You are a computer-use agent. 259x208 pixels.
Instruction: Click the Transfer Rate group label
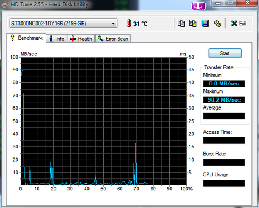pyautogui.click(x=219, y=67)
